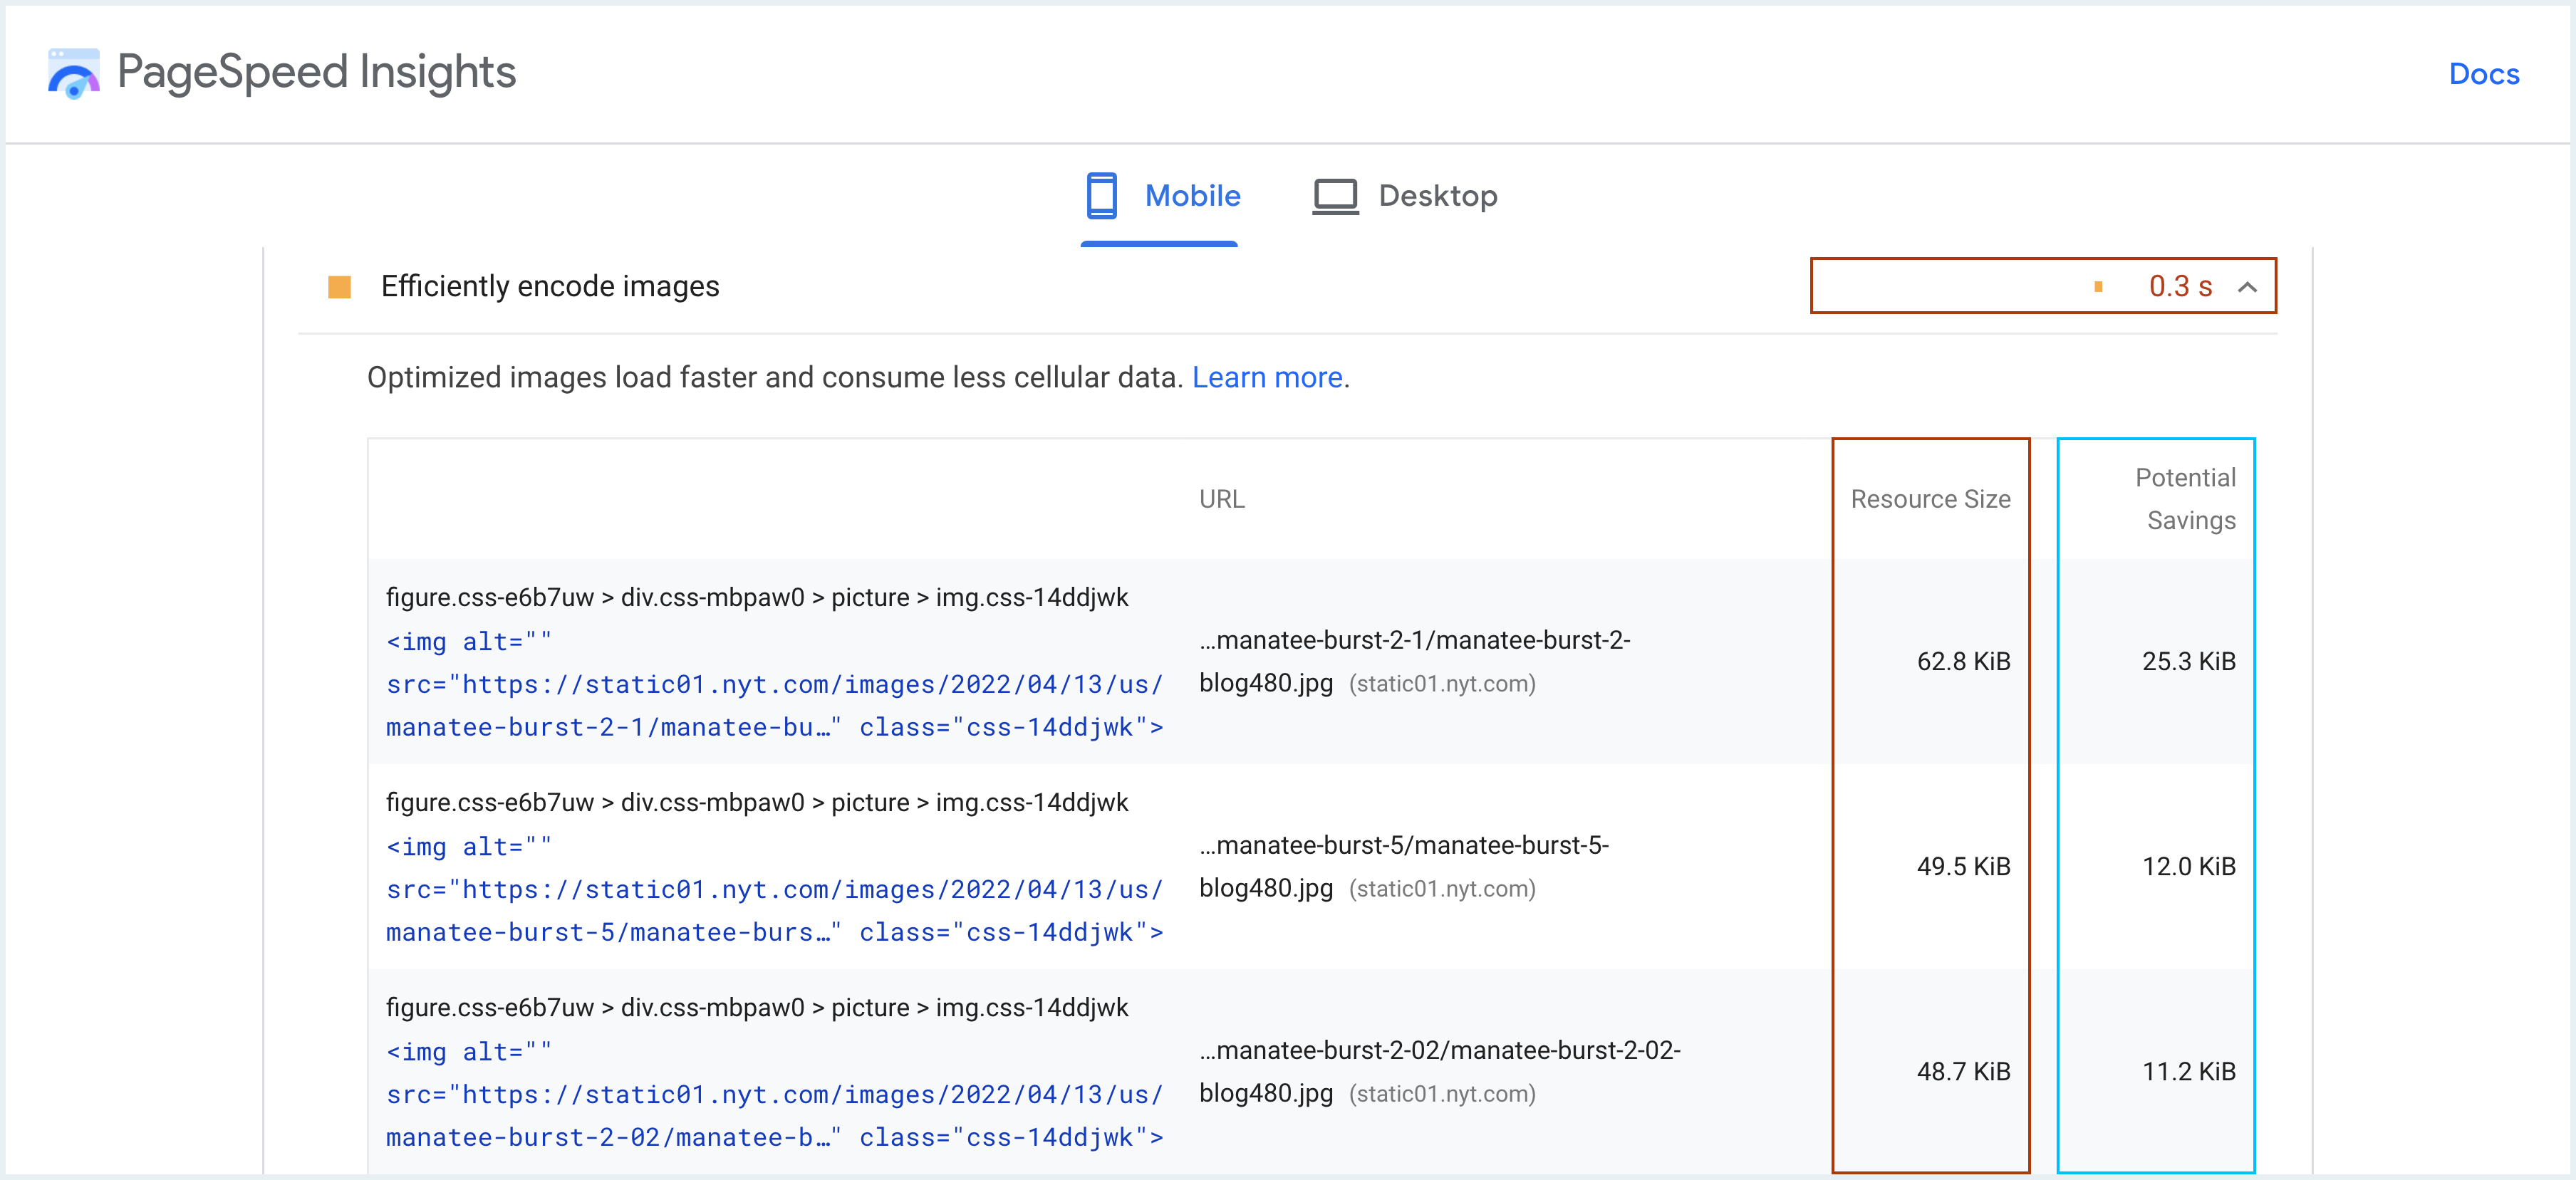The width and height of the screenshot is (2576, 1180).
Task: Click the Resource Size column header
Action: 1930,499
